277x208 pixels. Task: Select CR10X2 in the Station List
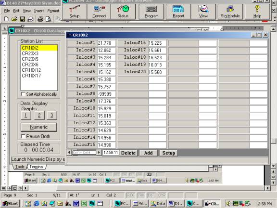coord(39,48)
